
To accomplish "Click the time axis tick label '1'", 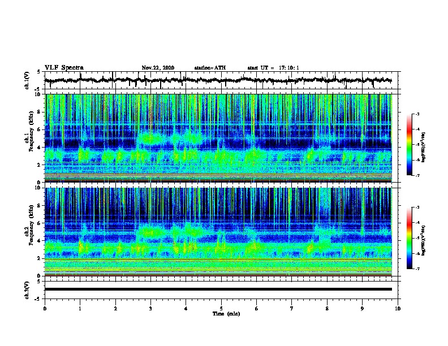I will pos(80,309).
